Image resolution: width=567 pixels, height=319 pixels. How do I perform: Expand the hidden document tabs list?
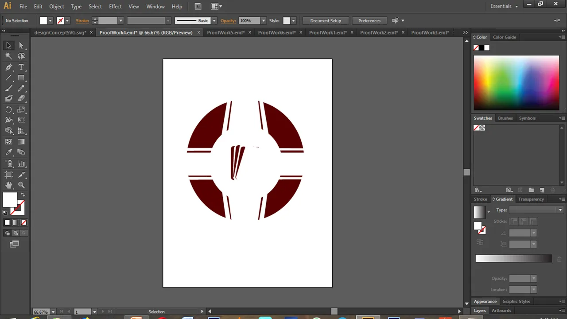click(465, 32)
